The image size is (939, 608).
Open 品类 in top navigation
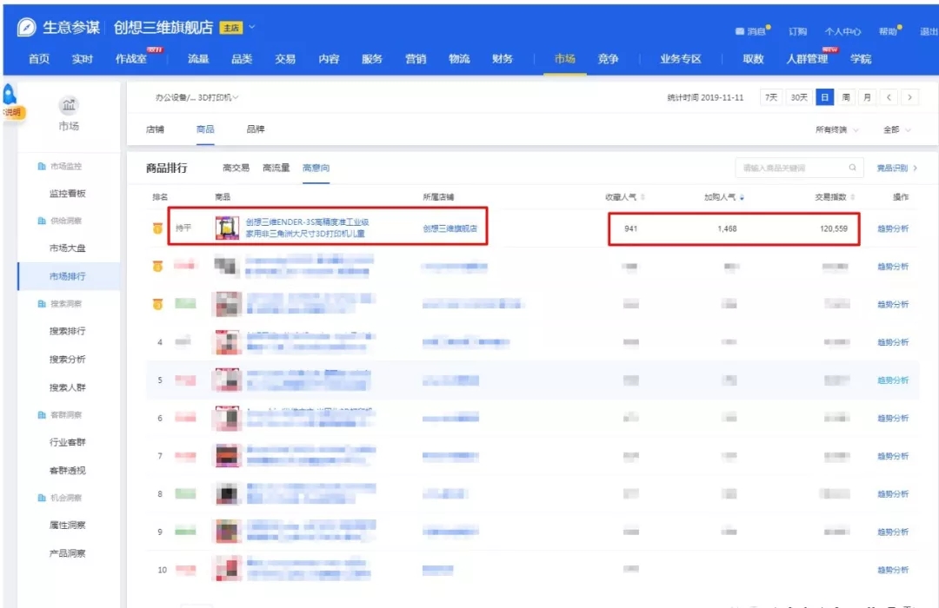click(242, 59)
